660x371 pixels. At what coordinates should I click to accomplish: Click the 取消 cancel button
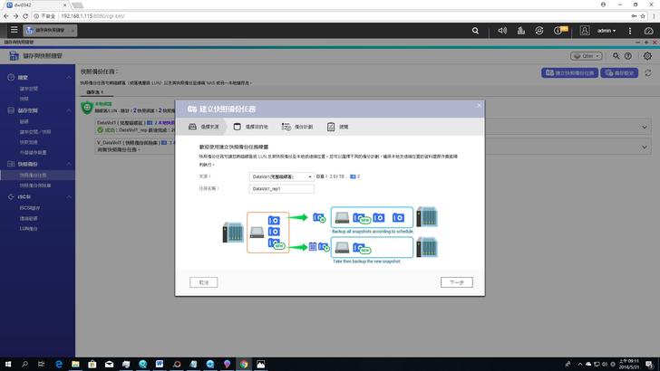pos(205,282)
